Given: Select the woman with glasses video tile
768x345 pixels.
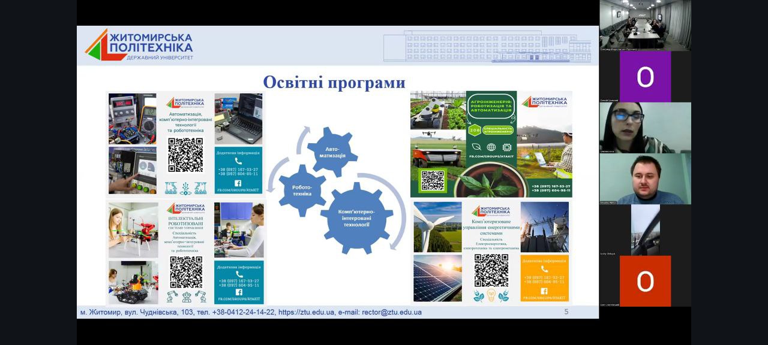Looking at the screenshot, I should coord(645,128).
